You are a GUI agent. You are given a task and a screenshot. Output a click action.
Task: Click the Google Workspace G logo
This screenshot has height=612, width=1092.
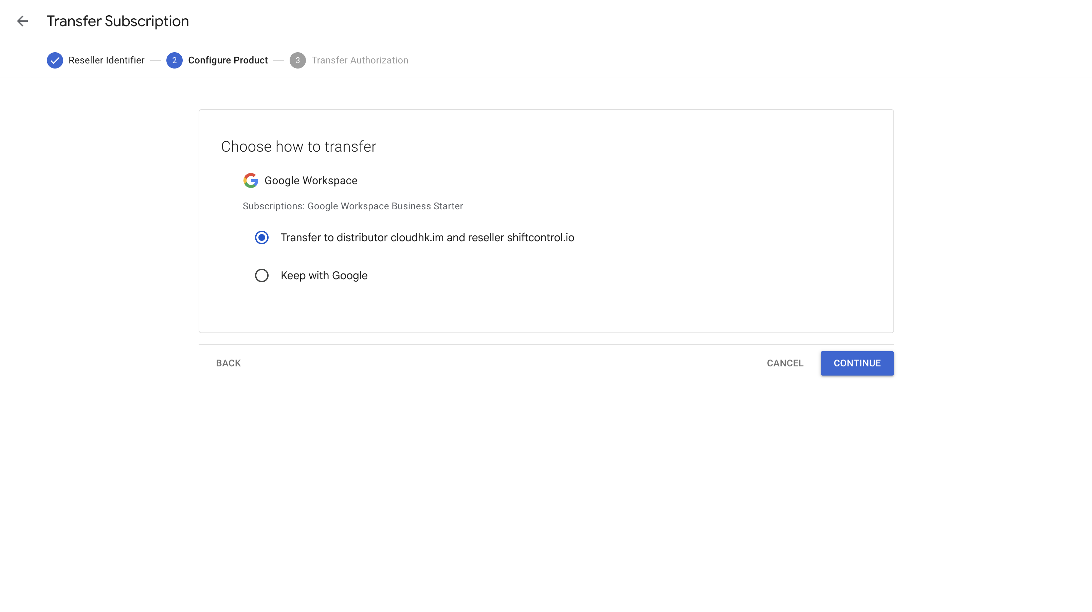click(251, 180)
